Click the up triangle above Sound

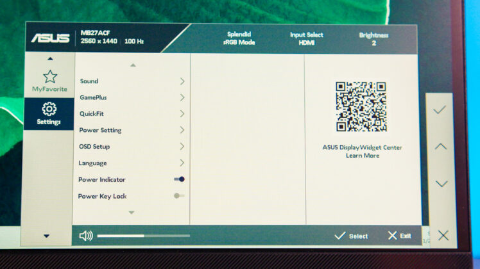(133, 65)
